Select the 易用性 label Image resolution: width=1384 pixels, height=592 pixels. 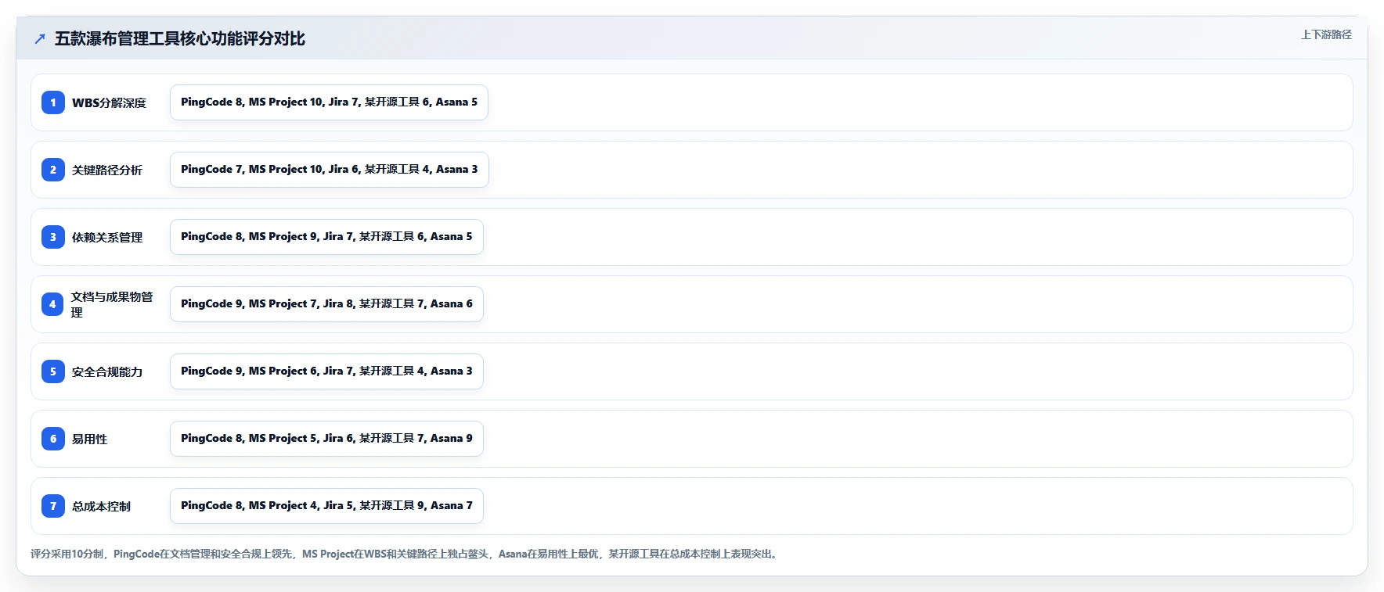(x=90, y=439)
